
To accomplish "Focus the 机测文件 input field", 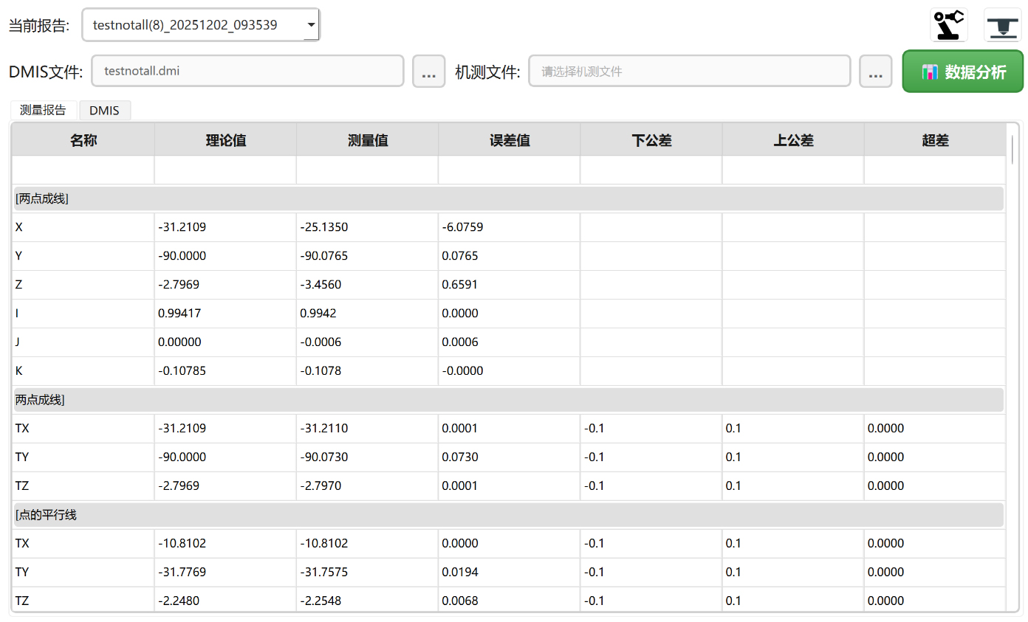I will [x=689, y=72].
